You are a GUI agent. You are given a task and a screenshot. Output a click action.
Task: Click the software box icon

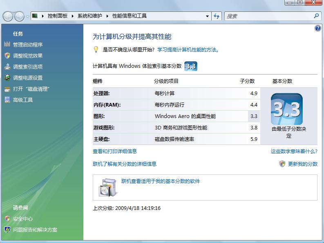click(108, 187)
